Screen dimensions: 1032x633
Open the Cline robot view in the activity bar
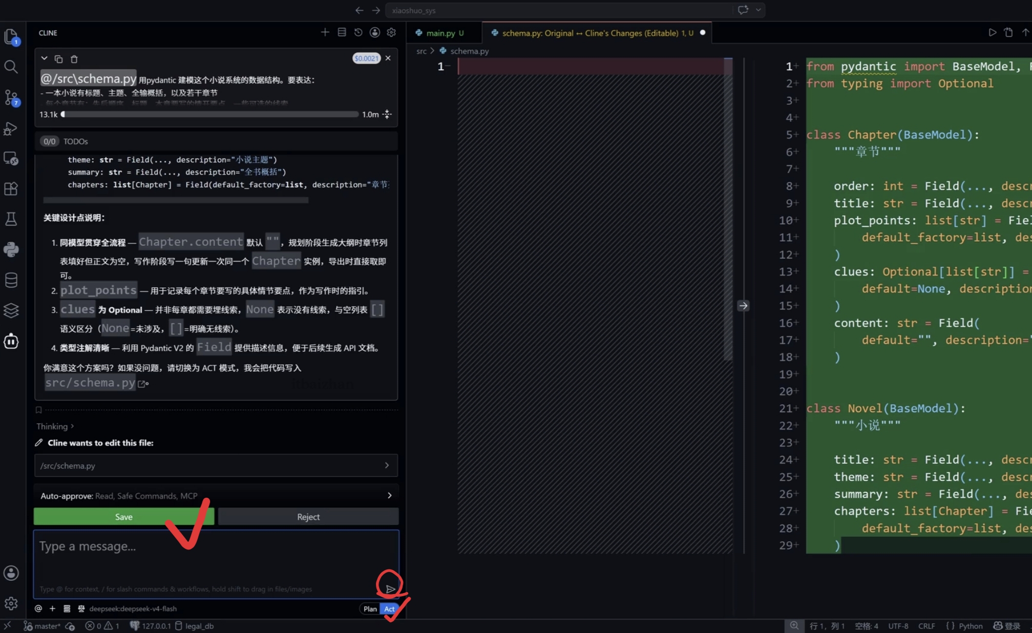(x=11, y=341)
